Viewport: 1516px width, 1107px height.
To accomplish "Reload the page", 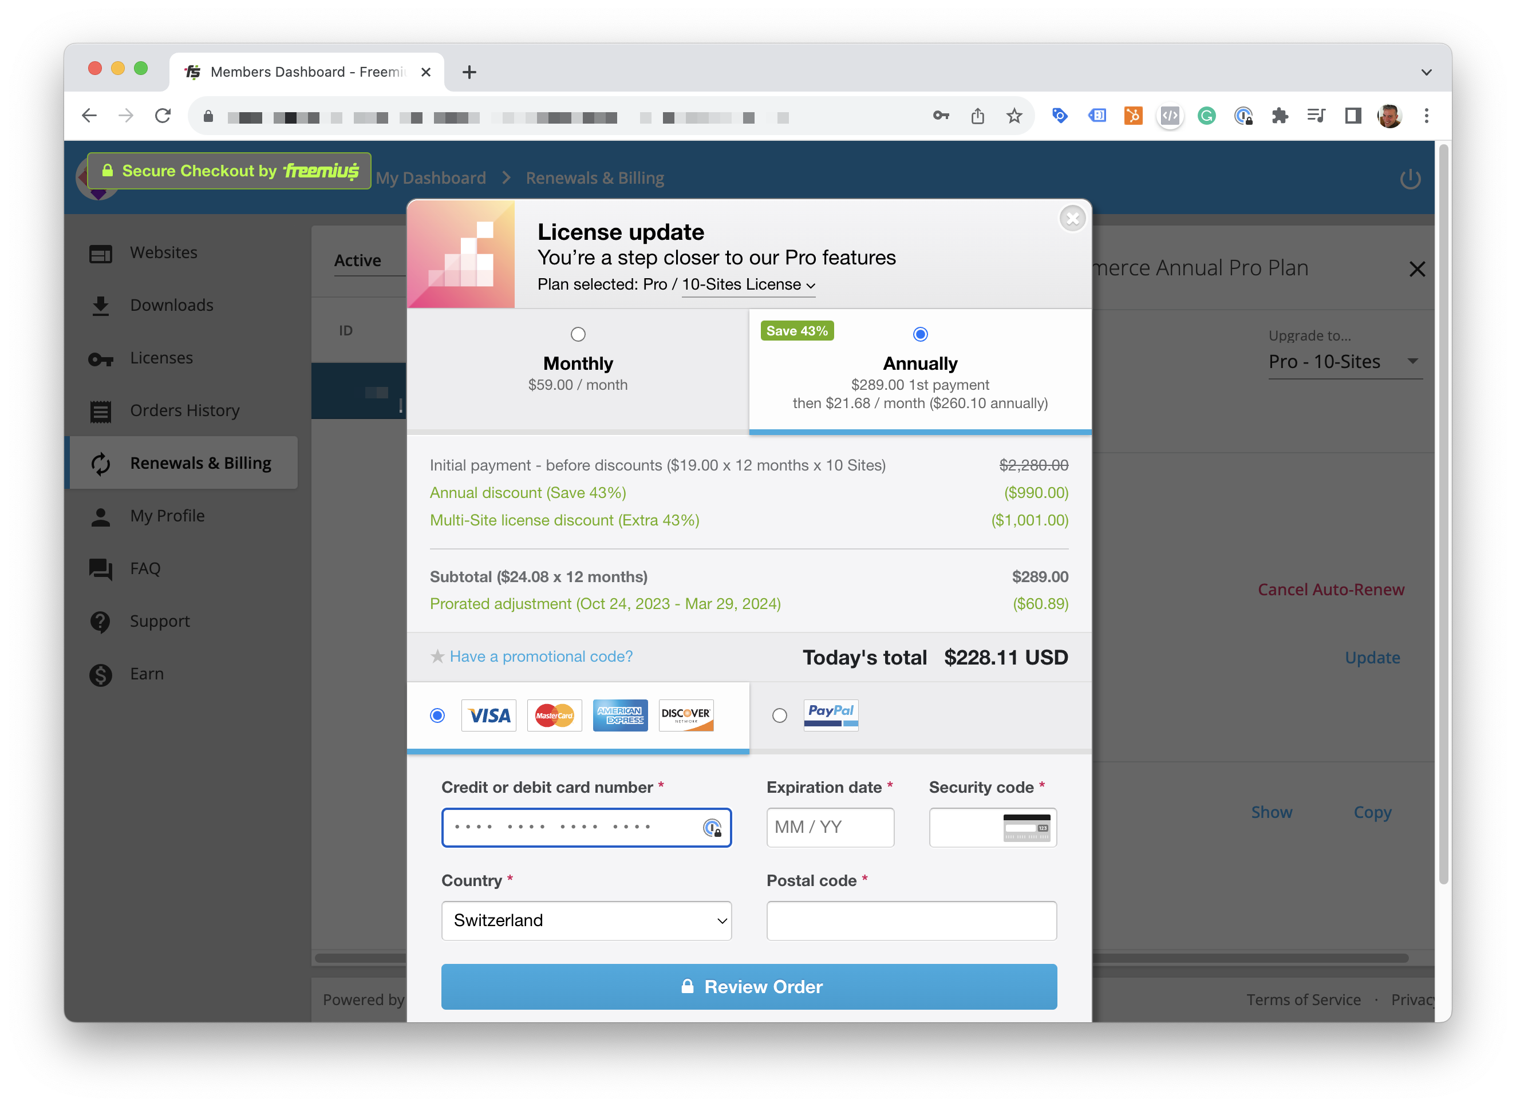I will 163,116.
